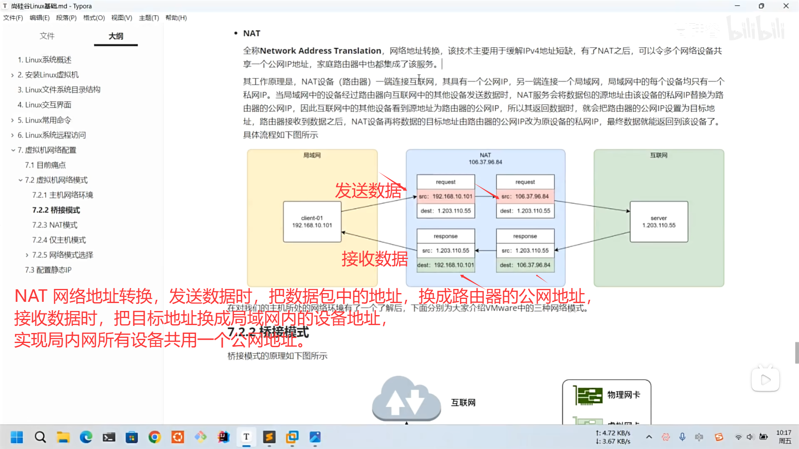
Task: Click the microphone icon in system tray
Action: click(682, 437)
